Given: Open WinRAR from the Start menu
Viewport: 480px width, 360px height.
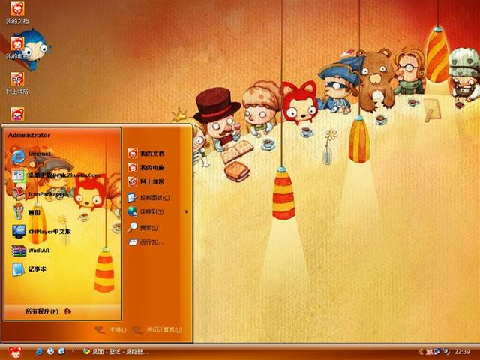Looking at the screenshot, I should (x=30, y=250).
